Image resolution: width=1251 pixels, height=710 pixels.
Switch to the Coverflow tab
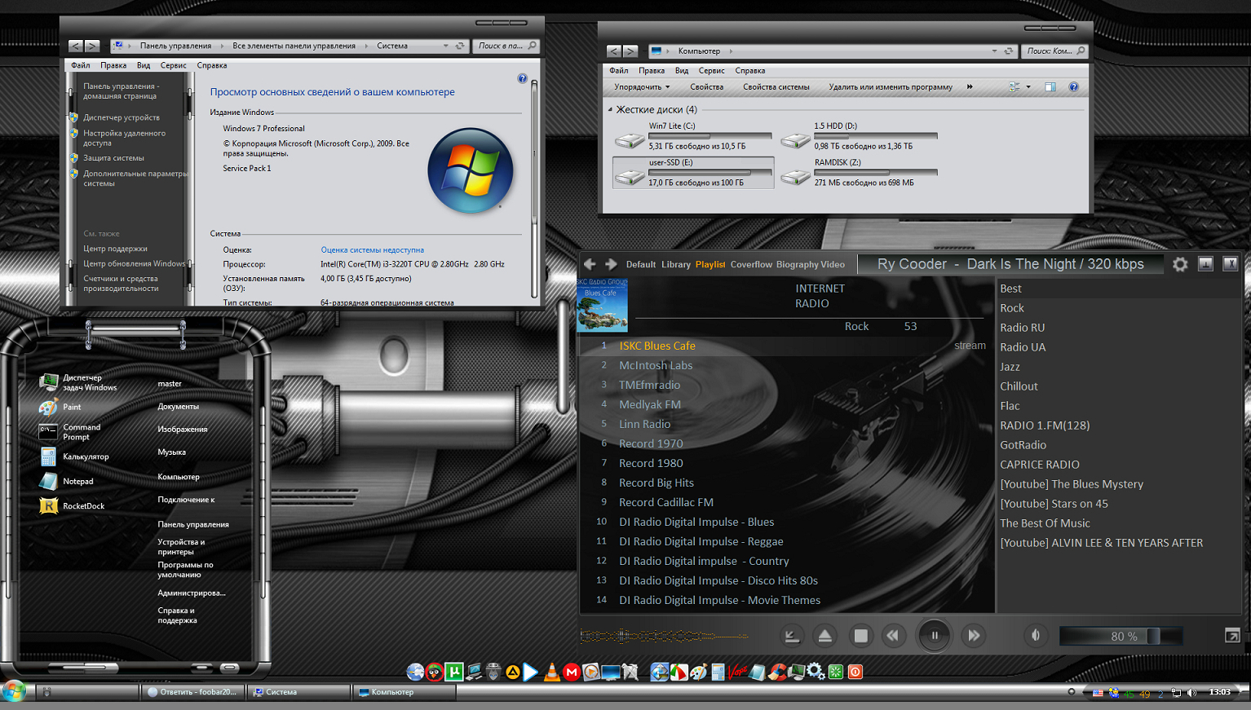(x=751, y=264)
